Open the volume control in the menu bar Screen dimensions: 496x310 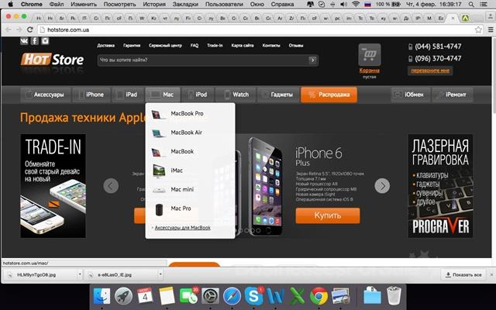[344, 5]
